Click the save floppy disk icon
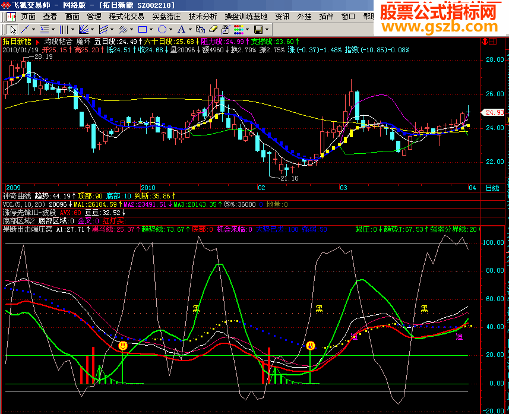Viewport: 509px width, 414px height. point(258,30)
